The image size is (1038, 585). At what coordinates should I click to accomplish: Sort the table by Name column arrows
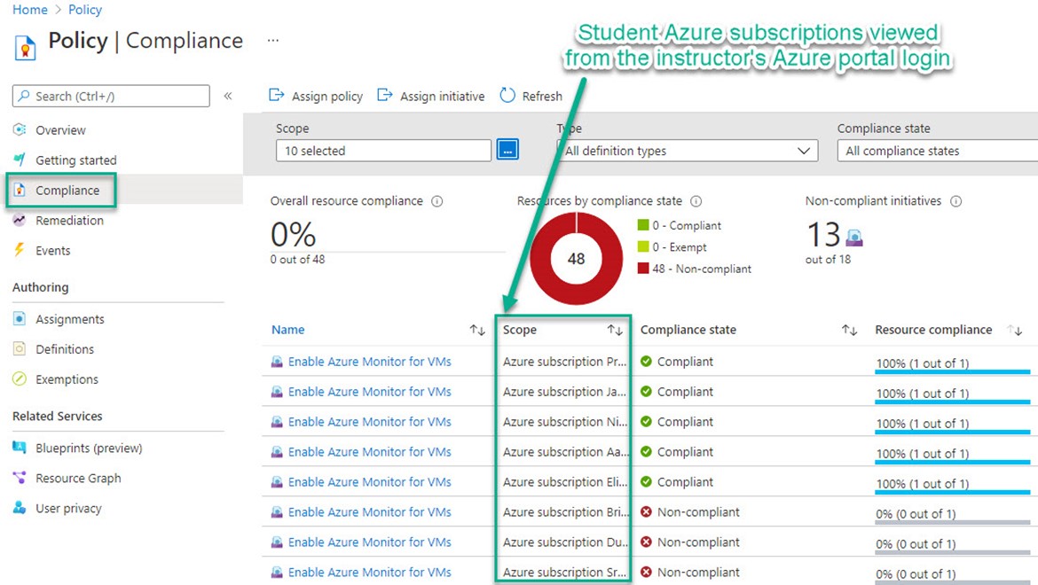click(x=477, y=330)
